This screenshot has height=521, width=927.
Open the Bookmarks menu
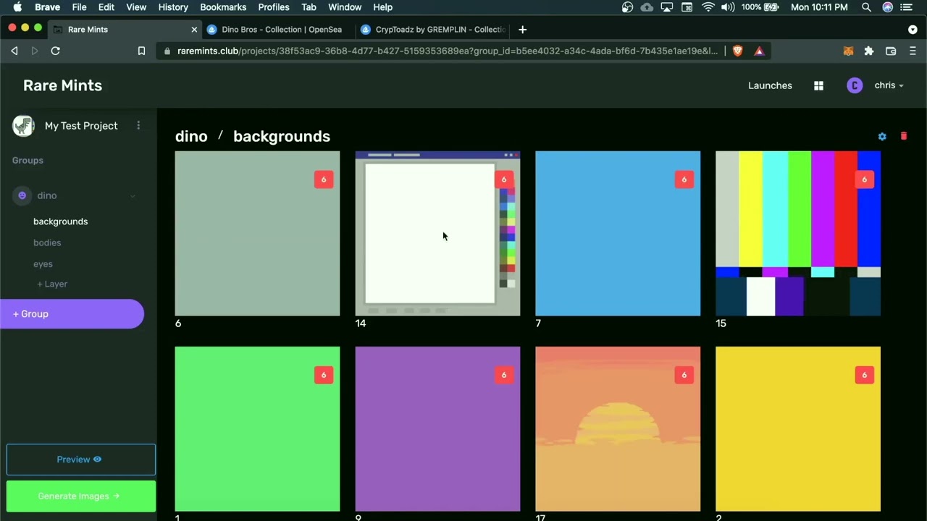pyautogui.click(x=223, y=7)
